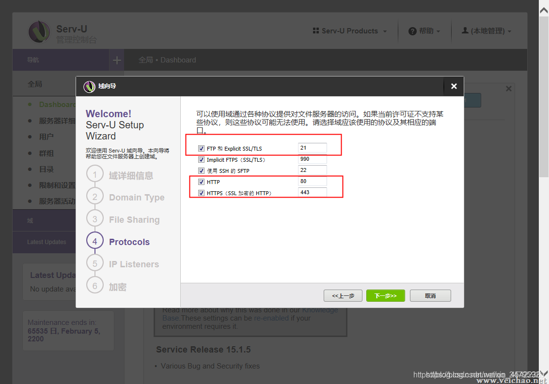Toggle FTP and Explicit SSL/TLS checkbox
Image resolution: width=549 pixels, height=384 pixels.
point(201,149)
